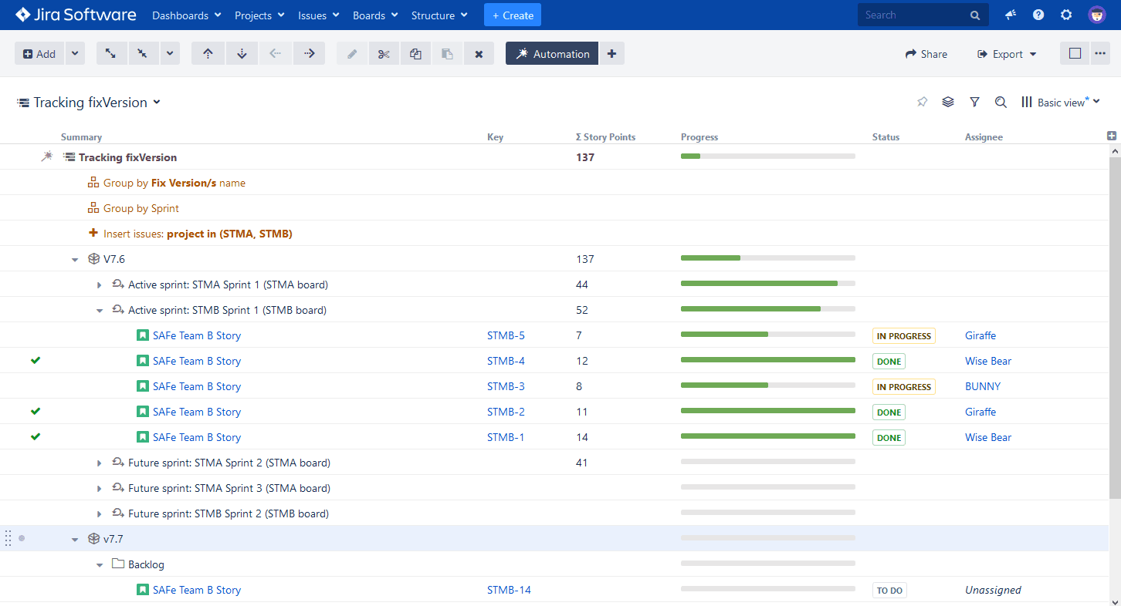Open Jira settings gear icon
This screenshot has height=606, width=1121.
tap(1066, 15)
